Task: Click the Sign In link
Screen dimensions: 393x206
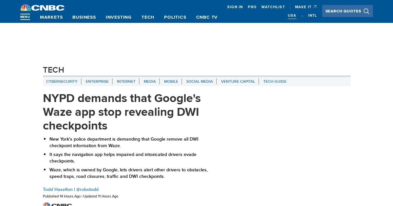Action: pyautogui.click(x=235, y=7)
